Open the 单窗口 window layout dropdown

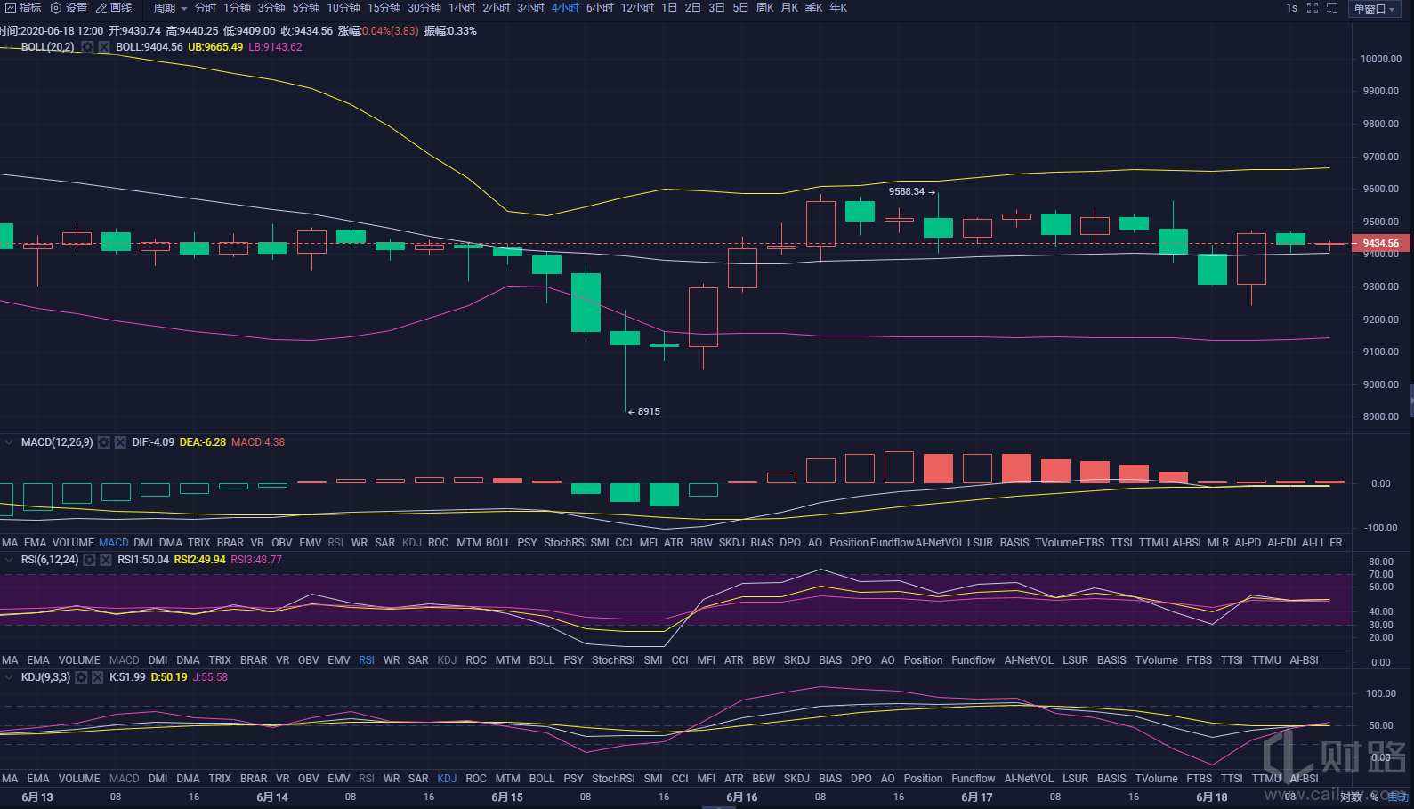tap(1375, 9)
